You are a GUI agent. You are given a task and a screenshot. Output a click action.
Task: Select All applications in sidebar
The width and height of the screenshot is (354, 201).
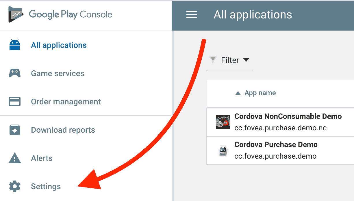point(59,45)
